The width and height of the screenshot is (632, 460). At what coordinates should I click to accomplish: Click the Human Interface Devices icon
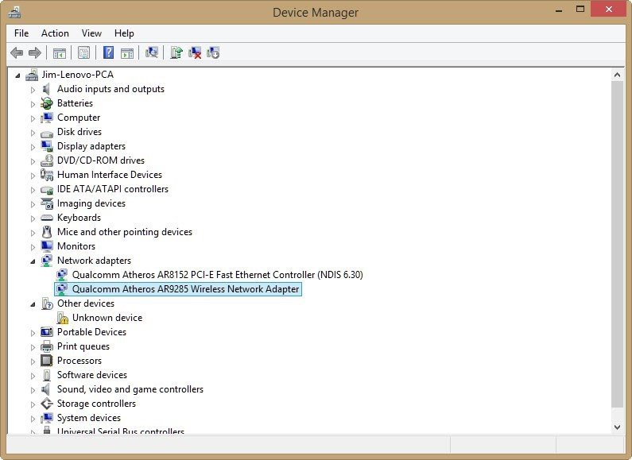click(x=47, y=175)
